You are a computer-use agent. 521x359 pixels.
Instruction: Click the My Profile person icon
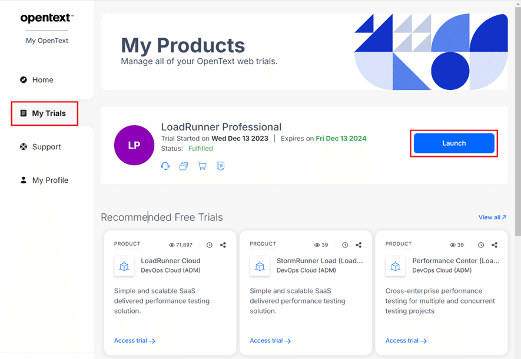coord(24,180)
